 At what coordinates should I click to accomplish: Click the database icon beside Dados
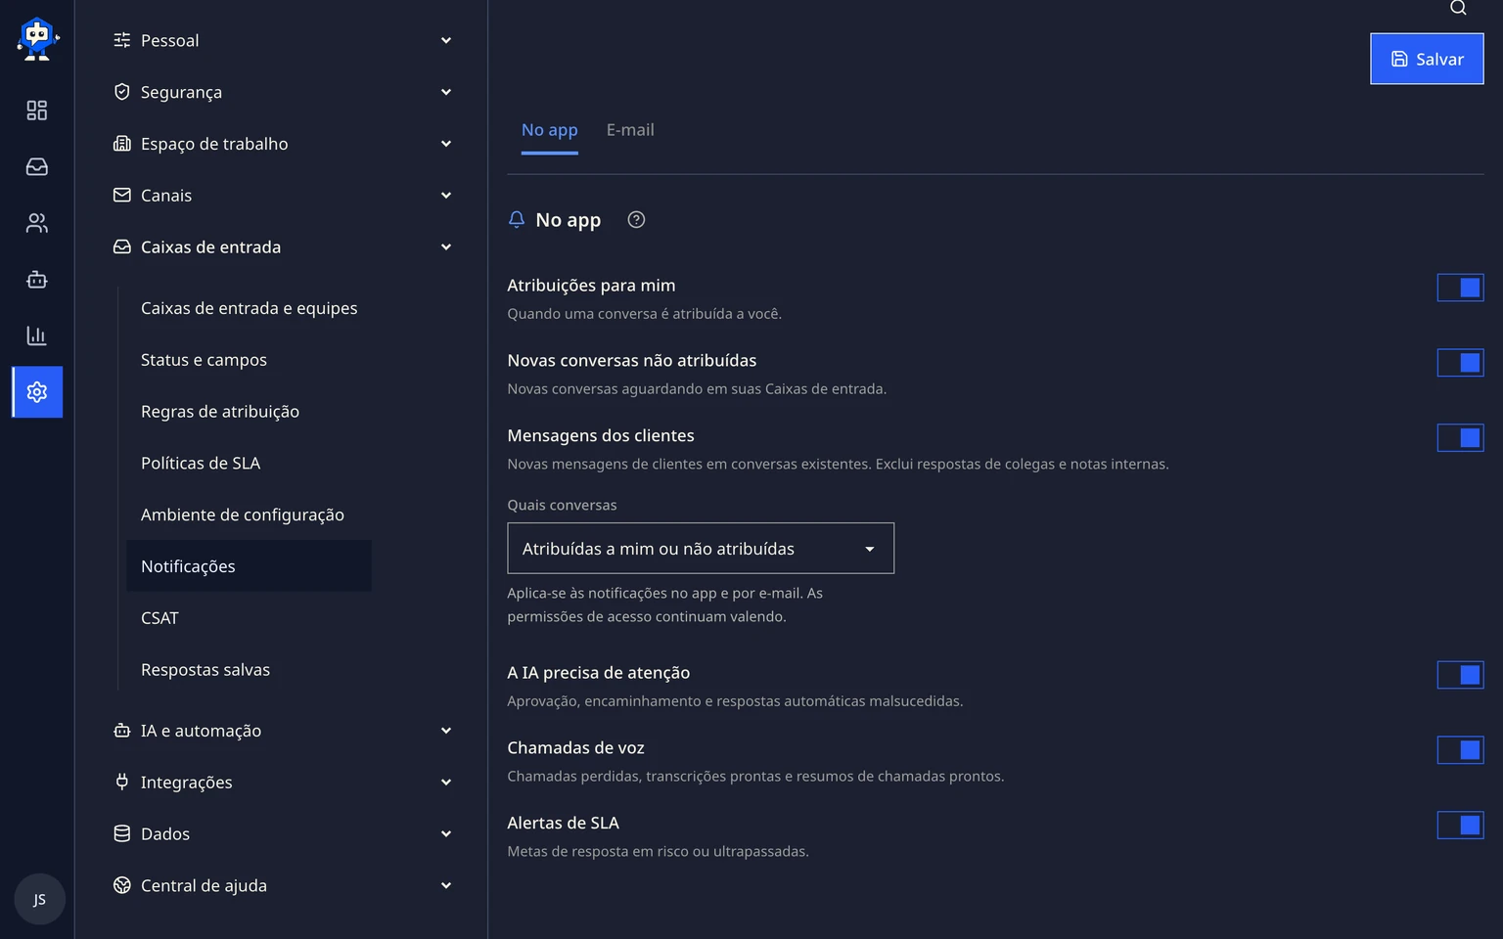click(x=122, y=834)
